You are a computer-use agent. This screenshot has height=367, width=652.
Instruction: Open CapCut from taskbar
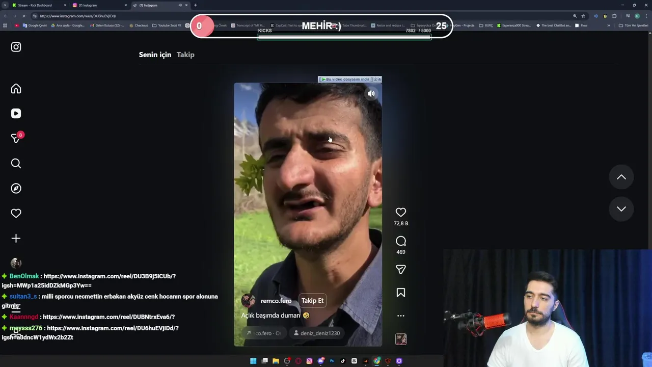[354, 361]
